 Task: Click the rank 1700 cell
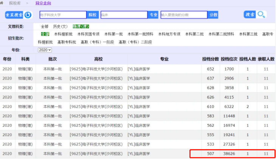pos(229,69)
